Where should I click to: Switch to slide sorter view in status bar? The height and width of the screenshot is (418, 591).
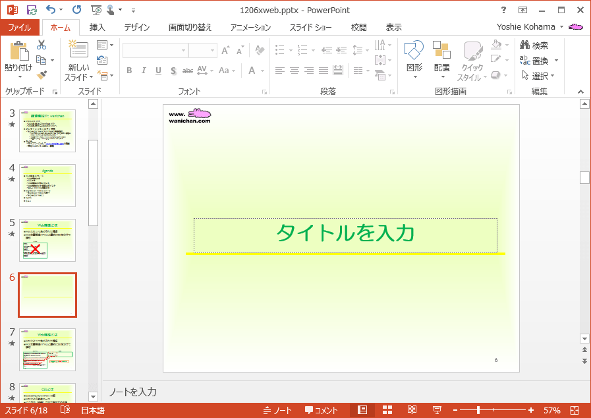tap(387, 410)
